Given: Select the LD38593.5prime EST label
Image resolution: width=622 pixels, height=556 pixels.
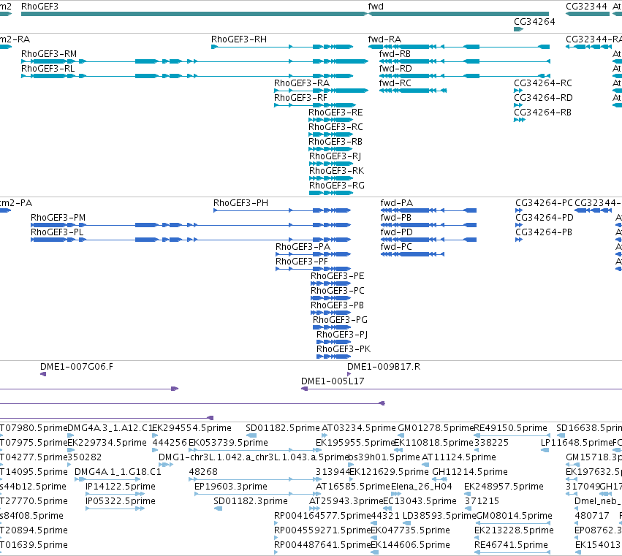Looking at the screenshot, I should click(x=439, y=516).
